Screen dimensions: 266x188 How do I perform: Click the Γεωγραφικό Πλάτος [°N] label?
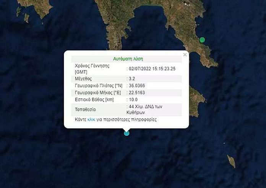pos(99,85)
